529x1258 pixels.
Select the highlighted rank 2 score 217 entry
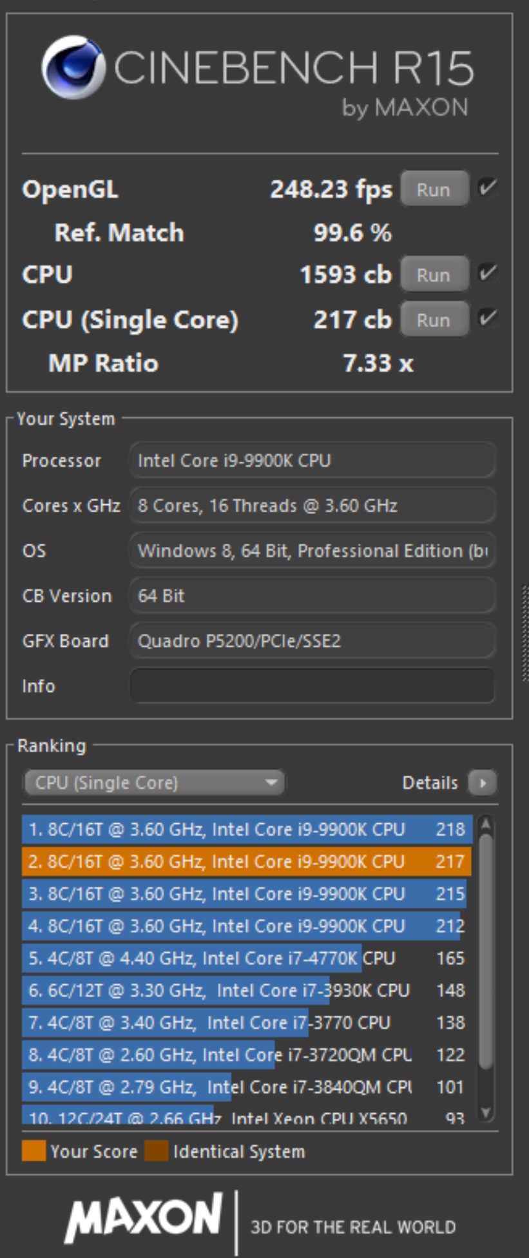point(246,861)
